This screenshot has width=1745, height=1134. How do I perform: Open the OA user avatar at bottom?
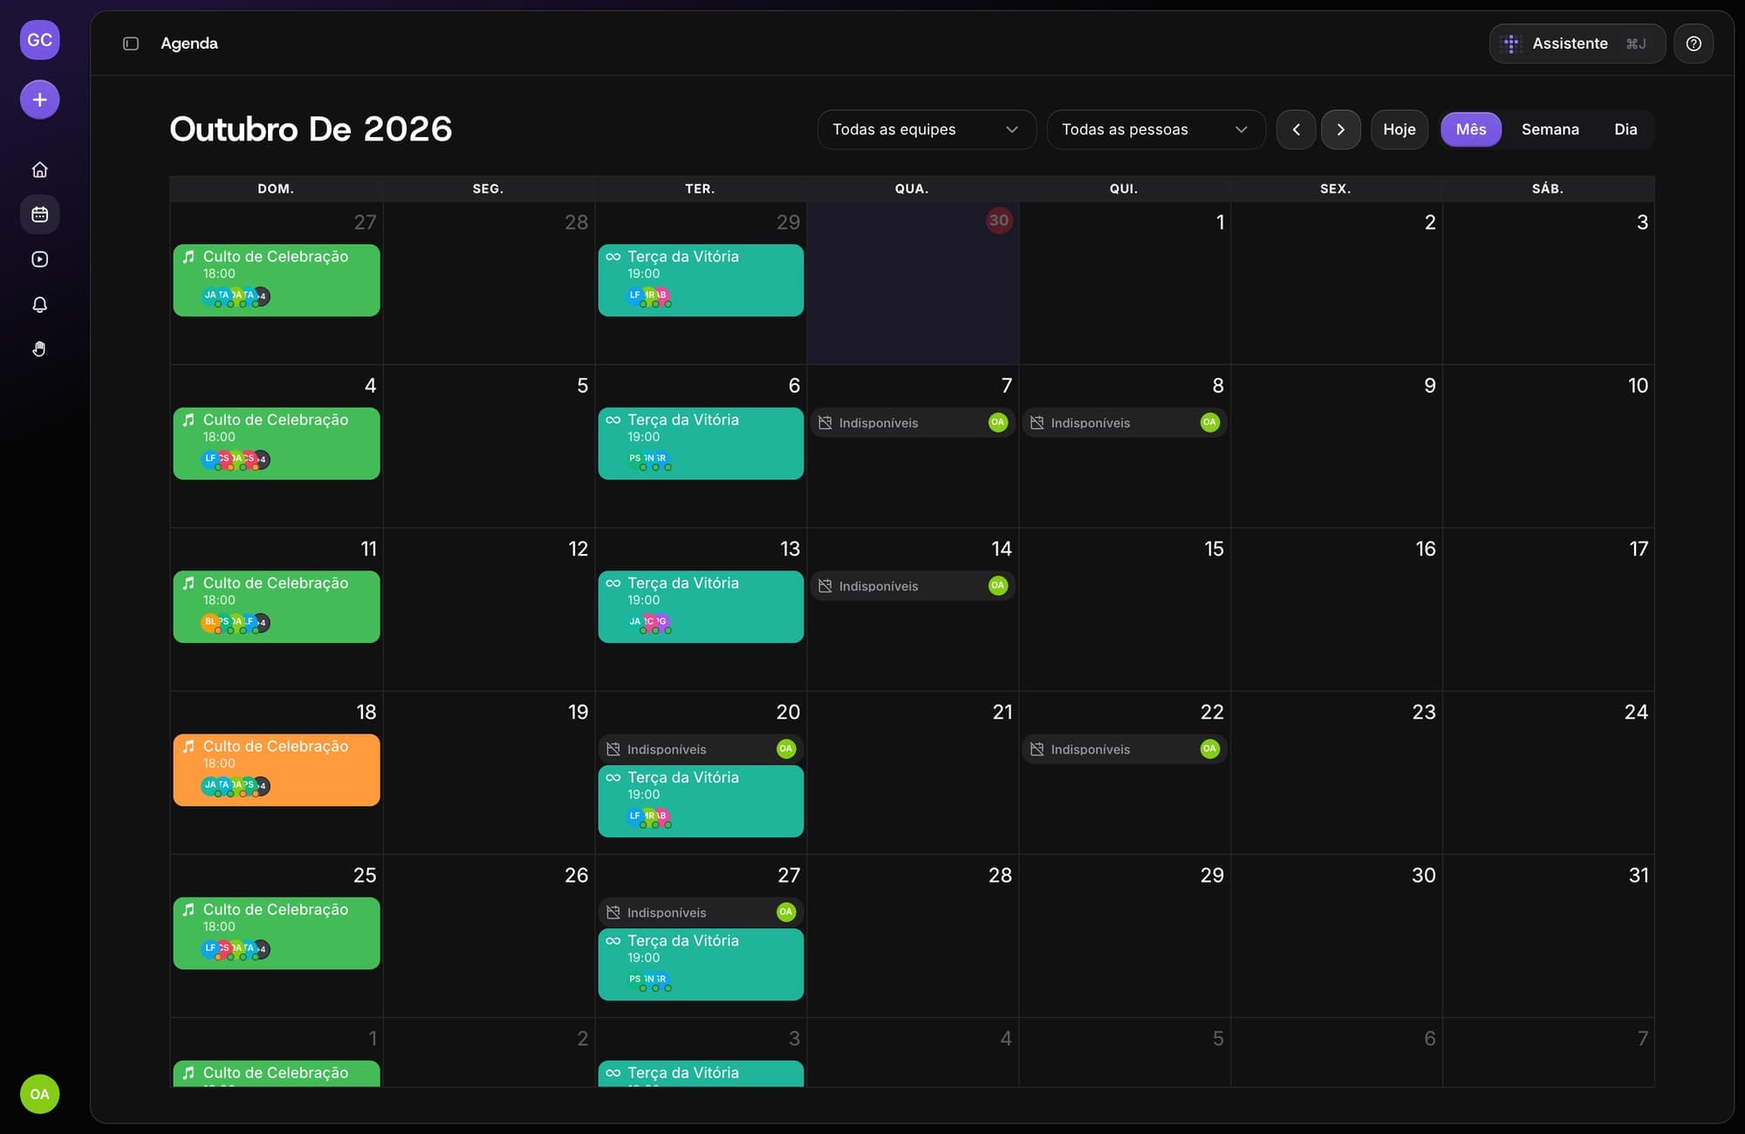[39, 1094]
